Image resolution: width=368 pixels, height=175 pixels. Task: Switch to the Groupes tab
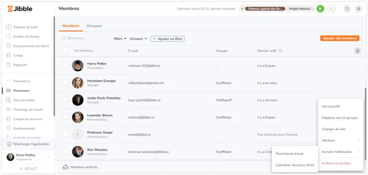pyautogui.click(x=94, y=26)
